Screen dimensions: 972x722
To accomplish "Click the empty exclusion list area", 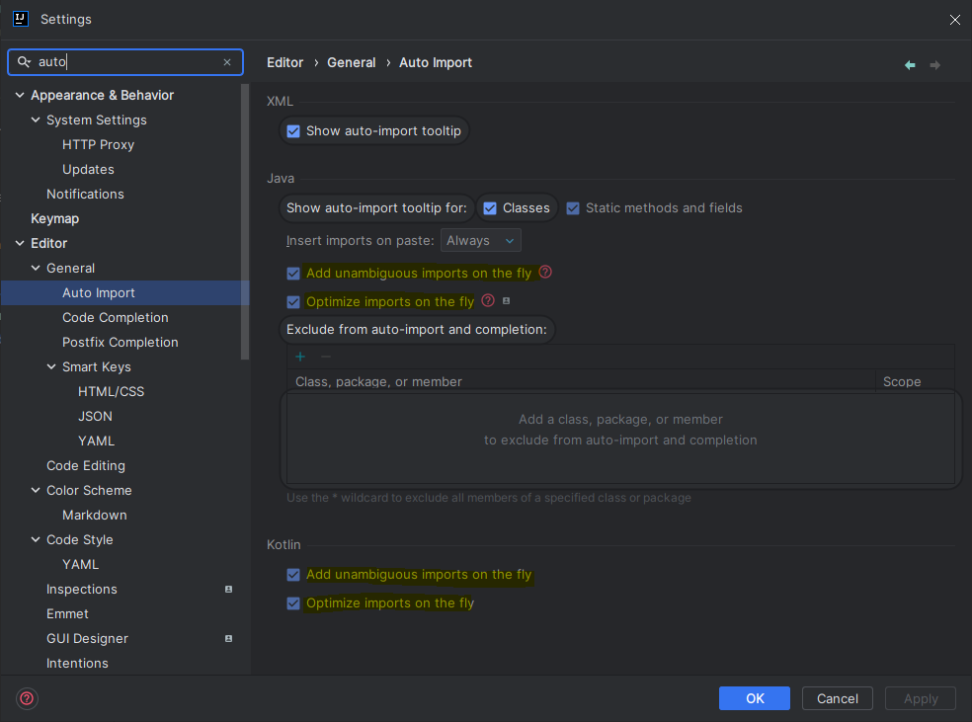I will pyautogui.click(x=620, y=438).
